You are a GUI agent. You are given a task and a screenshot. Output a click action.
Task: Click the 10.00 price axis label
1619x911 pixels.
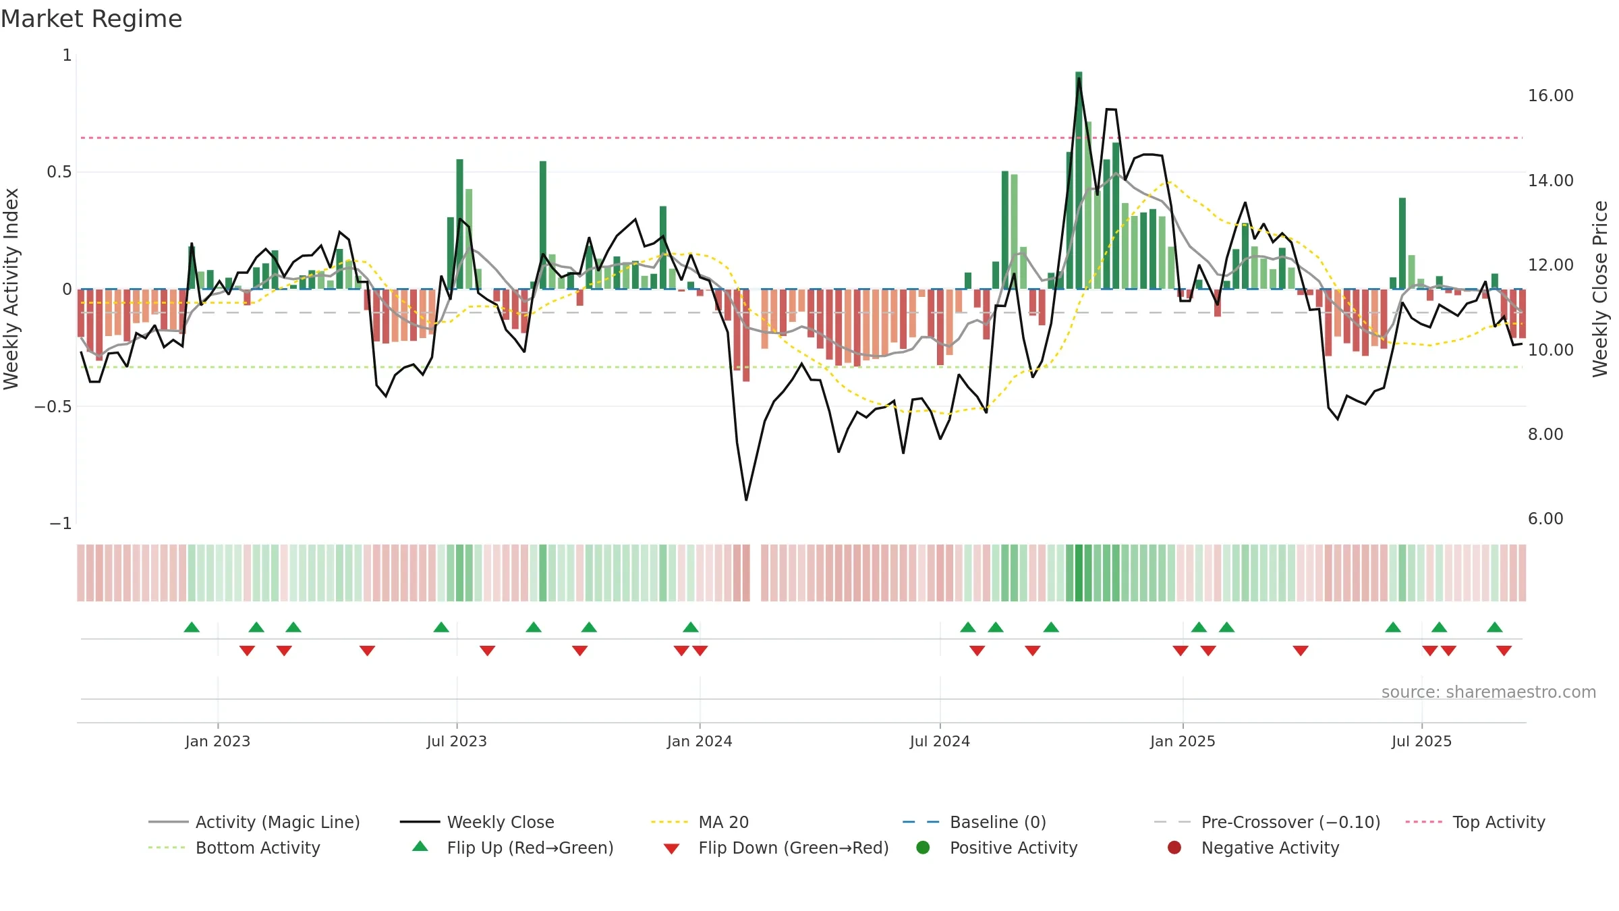[x=1551, y=350]
